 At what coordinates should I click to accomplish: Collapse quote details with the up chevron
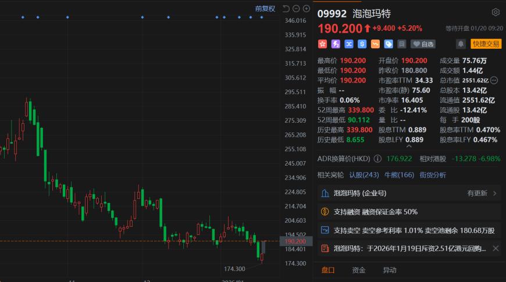click(409, 147)
